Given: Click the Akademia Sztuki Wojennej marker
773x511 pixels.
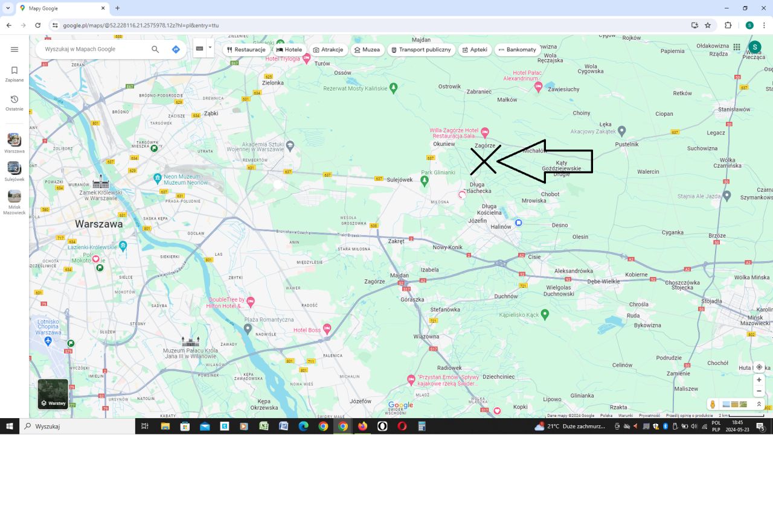Looking at the screenshot, I should [290, 145].
